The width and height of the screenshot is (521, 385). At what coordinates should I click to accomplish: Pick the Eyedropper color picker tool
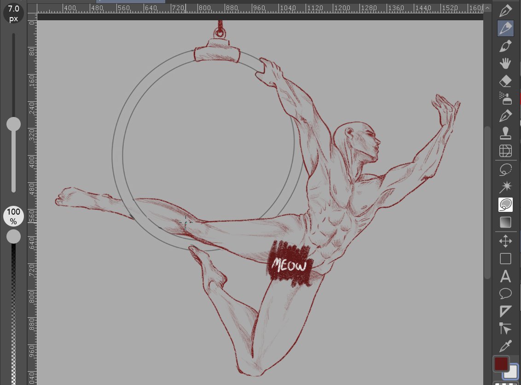click(505, 346)
